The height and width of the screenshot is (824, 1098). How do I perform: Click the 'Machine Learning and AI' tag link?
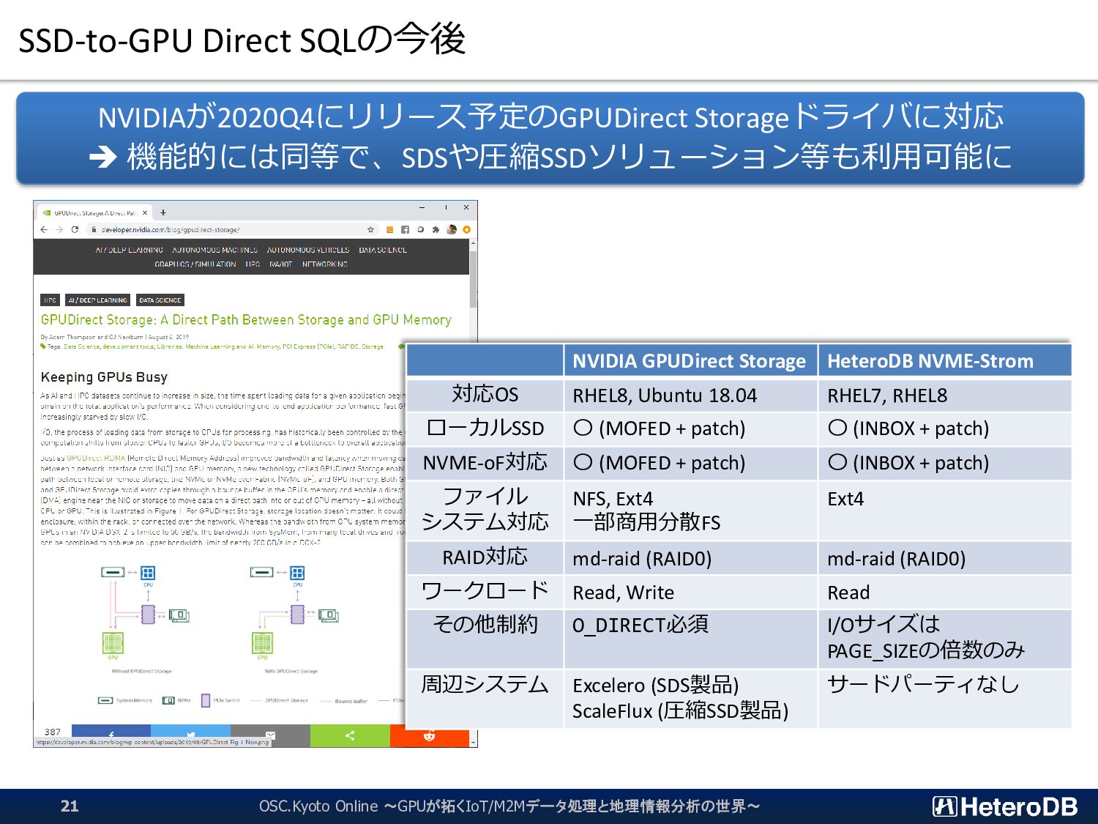pos(219,346)
